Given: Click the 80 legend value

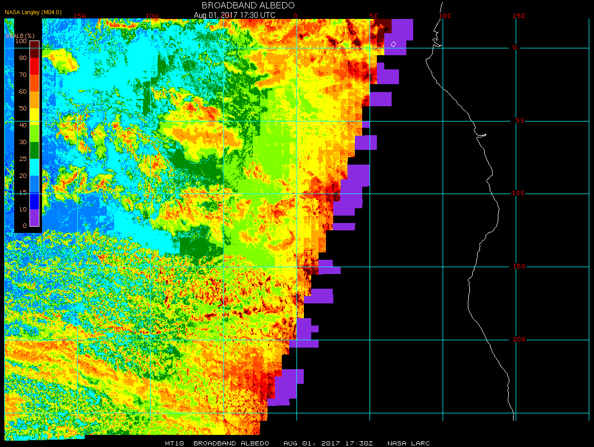Looking at the screenshot, I should (23, 58).
